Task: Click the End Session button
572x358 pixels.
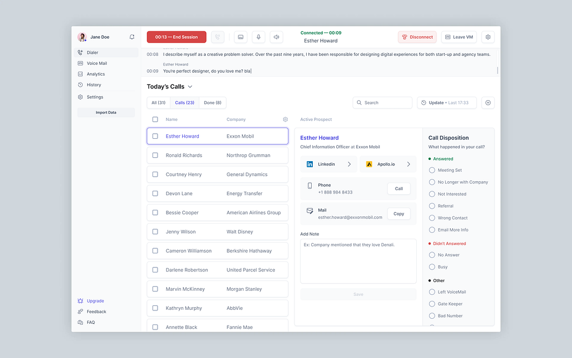Action: click(x=177, y=37)
